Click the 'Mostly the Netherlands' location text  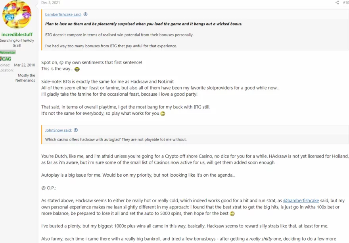[26, 78]
